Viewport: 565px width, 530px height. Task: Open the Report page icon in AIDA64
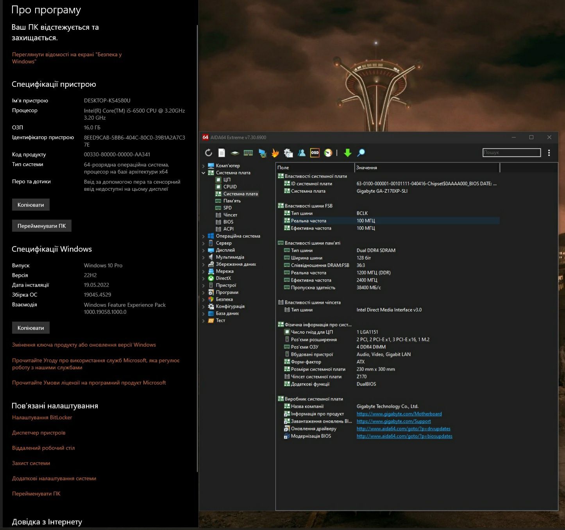(222, 153)
